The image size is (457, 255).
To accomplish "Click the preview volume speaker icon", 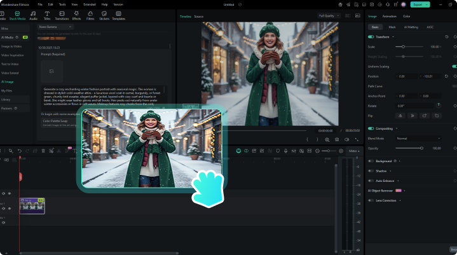I will point(346,140).
